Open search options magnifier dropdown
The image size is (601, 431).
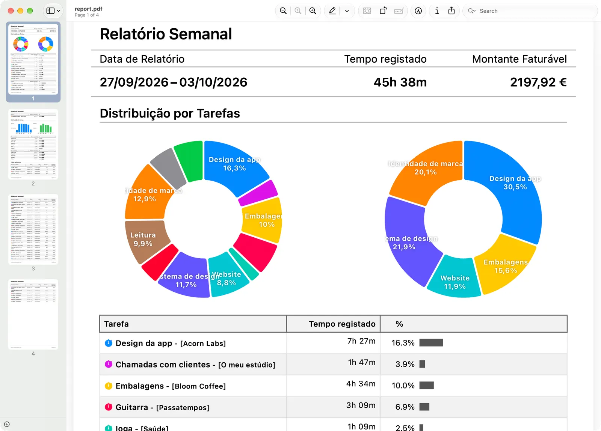click(472, 11)
